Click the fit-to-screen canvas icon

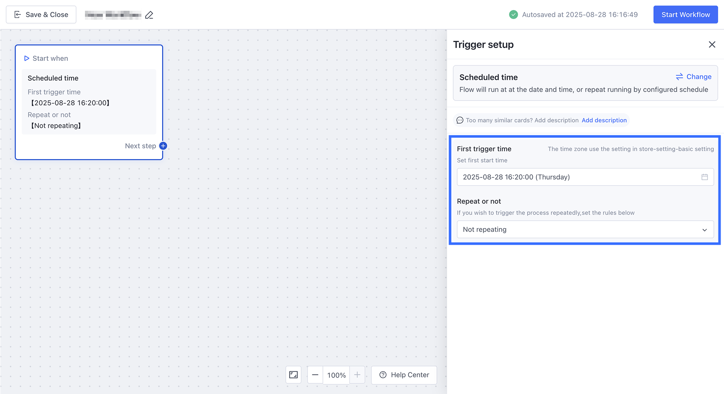(x=294, y=375)
